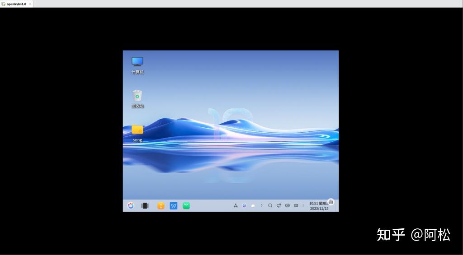The width and height of the screenshot is (463, 255).
Task: Open the network connection tray icon
Action: (279, 206)
